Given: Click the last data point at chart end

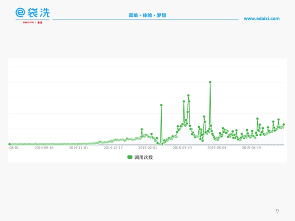Looking at the screenshot, I should click(x=283, y=125).
